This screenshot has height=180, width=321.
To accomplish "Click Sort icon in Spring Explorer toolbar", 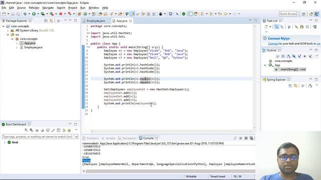I will 310,85.
